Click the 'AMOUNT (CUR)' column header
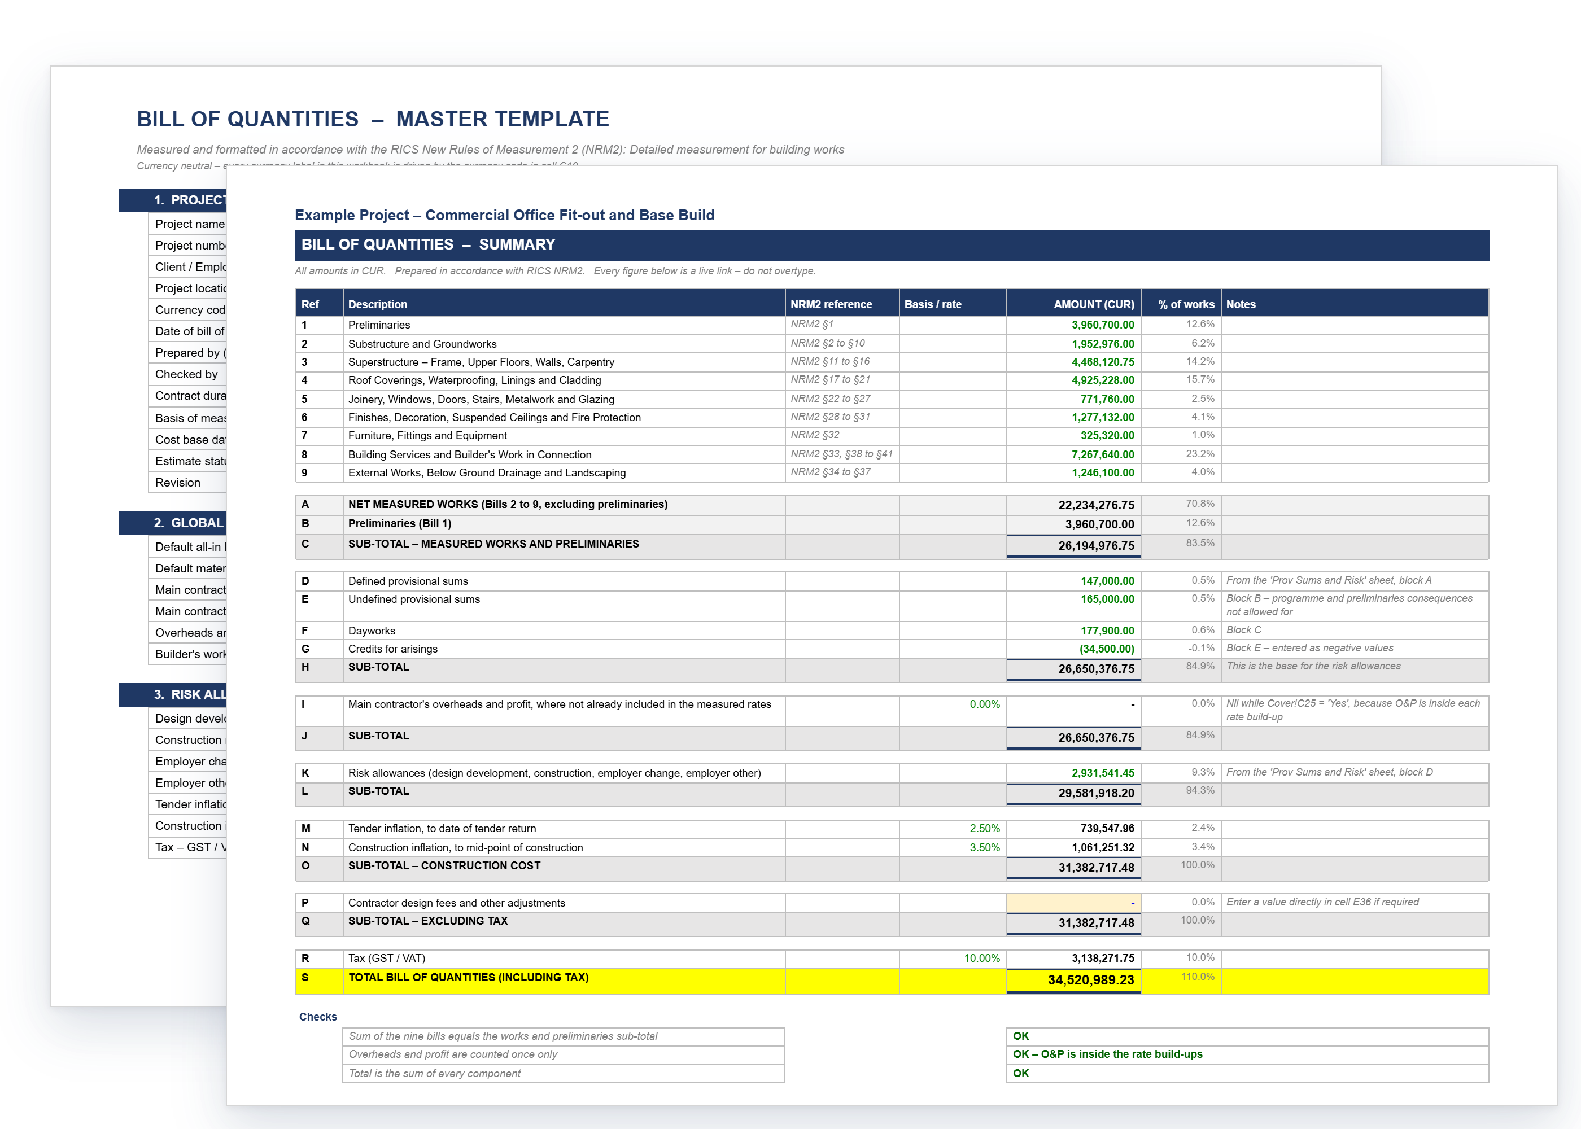Image resolution: width=1581 pixels, height=1129 pixels. click(1073, 304)
